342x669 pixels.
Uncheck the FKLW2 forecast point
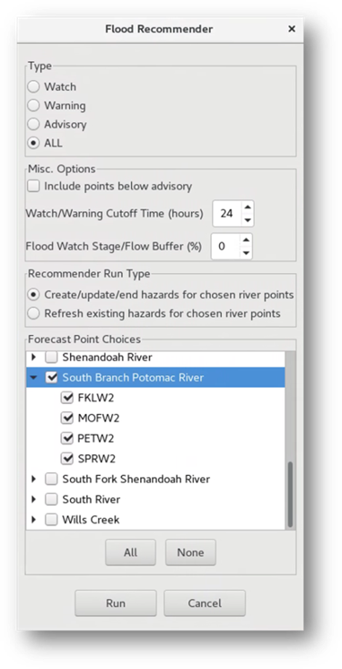67,398
